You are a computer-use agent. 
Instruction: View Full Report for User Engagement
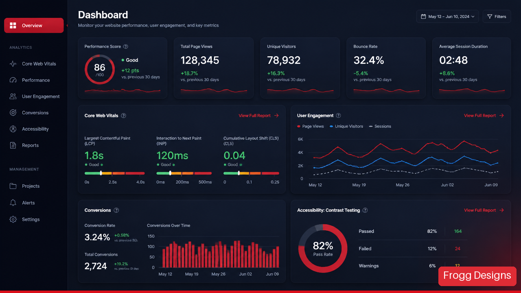coord(484,116)
